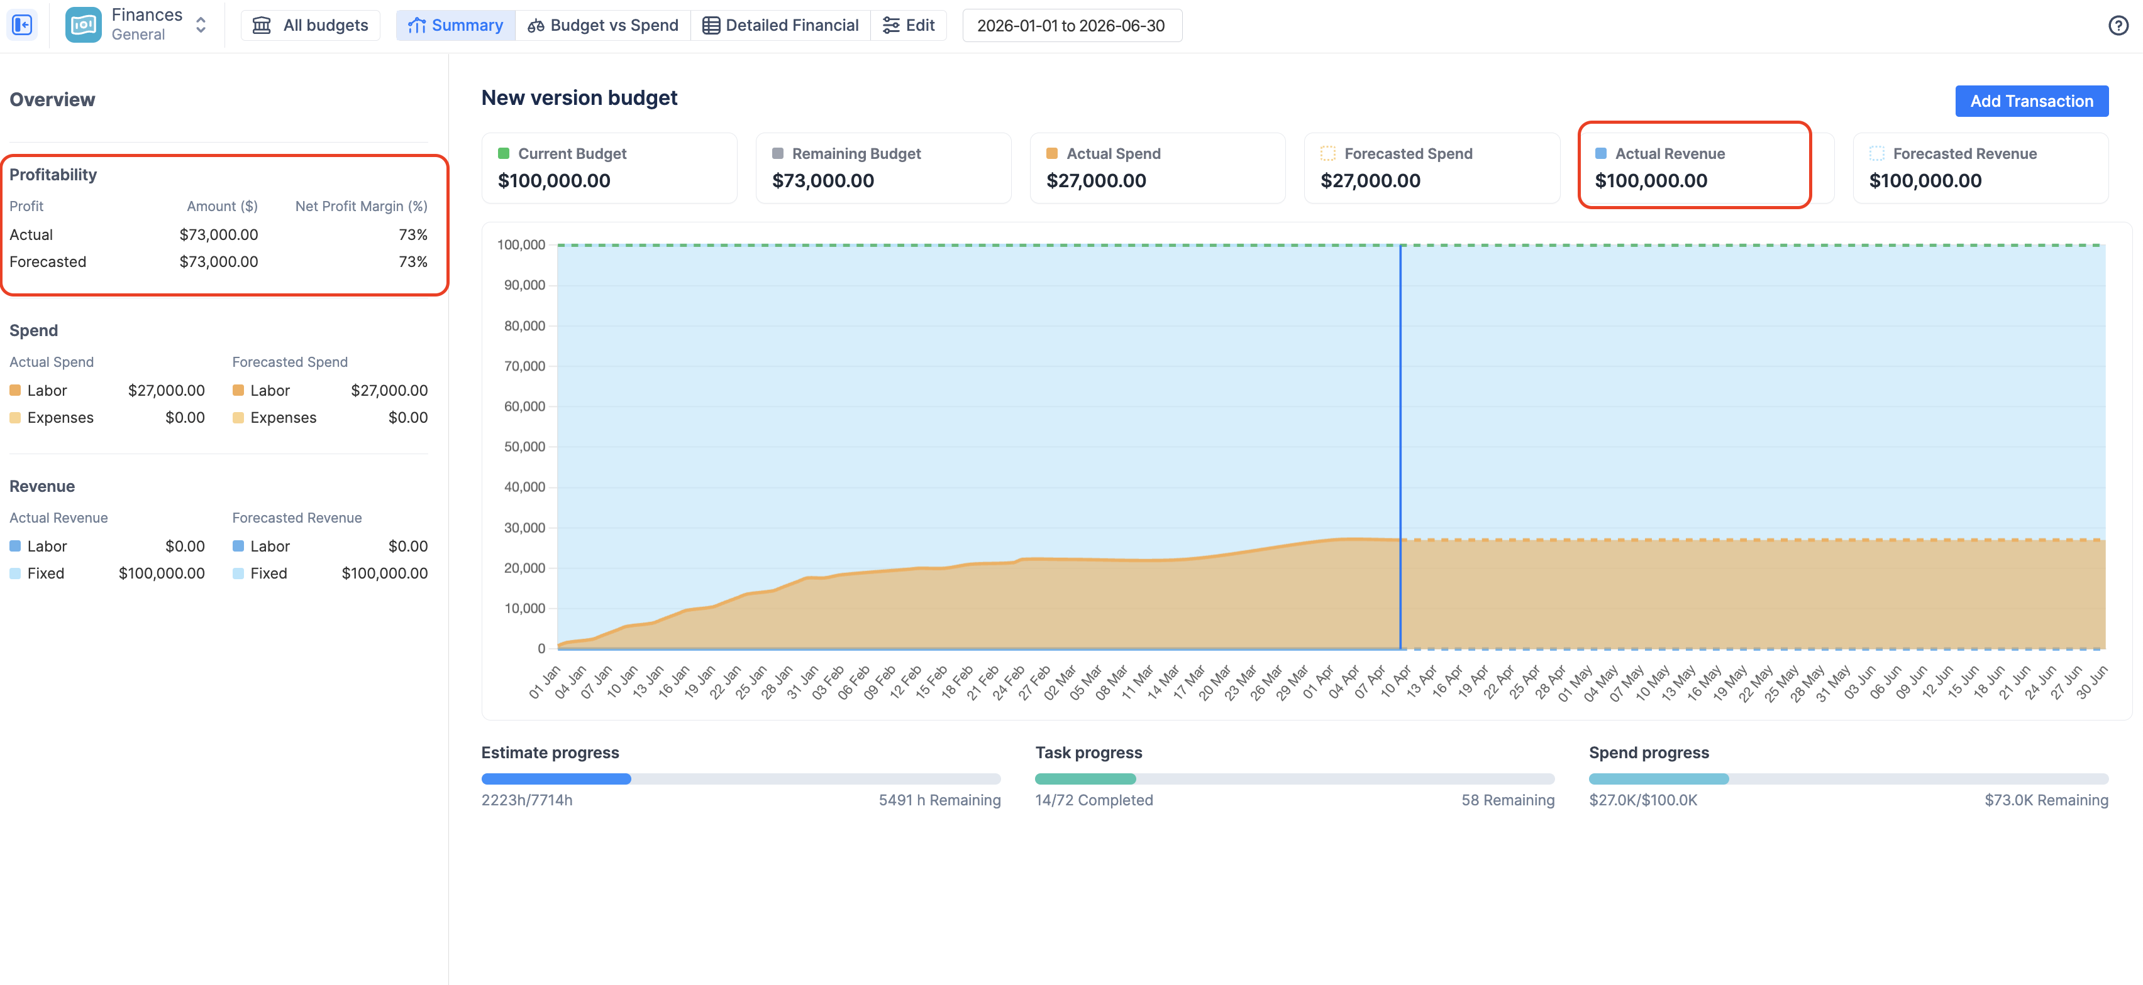Screen dimensions: 2143x985
Task: Click the Remaining Budget summary card
Action: pos(883,168)
